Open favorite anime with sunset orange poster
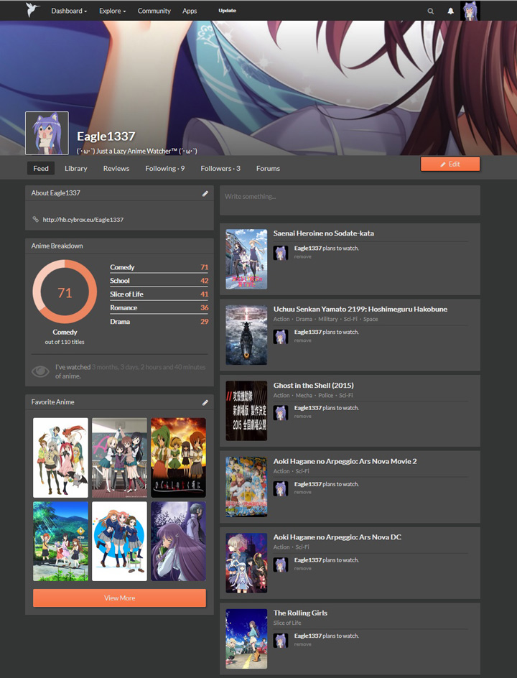Image resolution: width=517 pixels, height=678 pixels. [178, 458]
